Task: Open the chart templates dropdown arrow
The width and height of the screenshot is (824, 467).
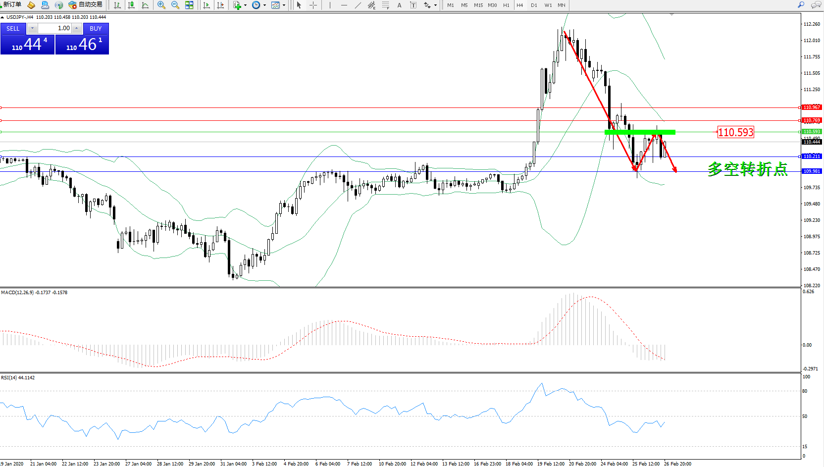Action: pos(284,5)
